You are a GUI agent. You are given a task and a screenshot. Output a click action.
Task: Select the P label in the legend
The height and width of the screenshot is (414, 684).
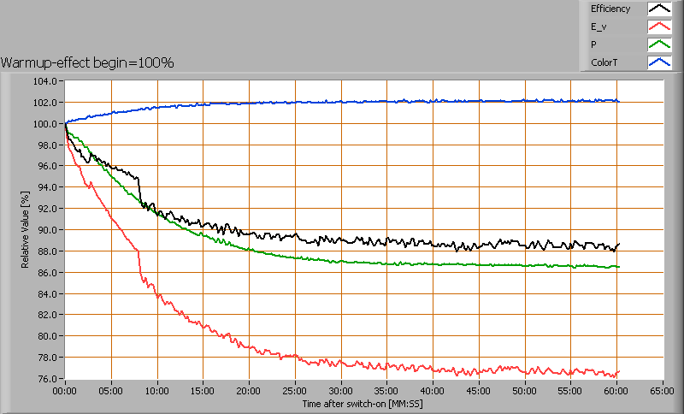[593, 44]
